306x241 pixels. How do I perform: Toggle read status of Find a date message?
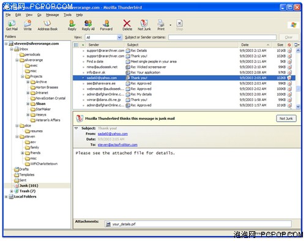[83, 62]
